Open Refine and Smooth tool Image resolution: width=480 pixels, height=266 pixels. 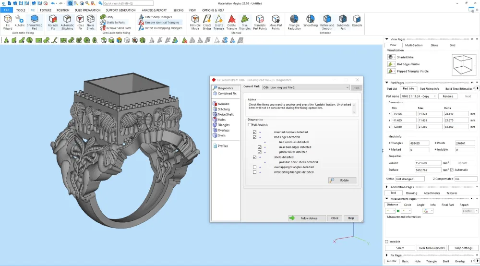pyautogui.click(x=327, y=23)
